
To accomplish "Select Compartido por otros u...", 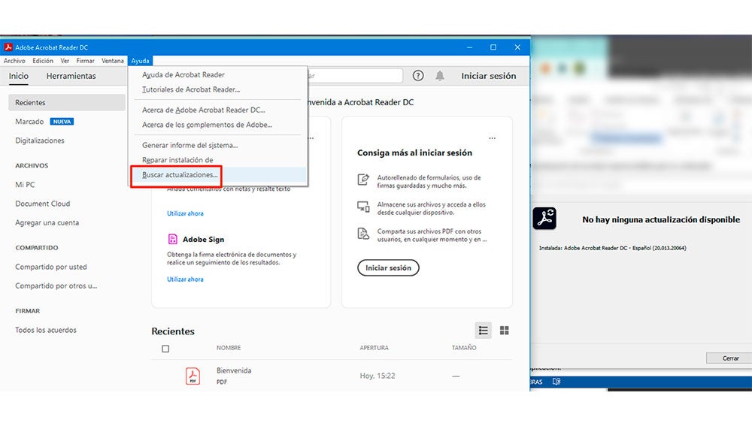I will [56, 286].
